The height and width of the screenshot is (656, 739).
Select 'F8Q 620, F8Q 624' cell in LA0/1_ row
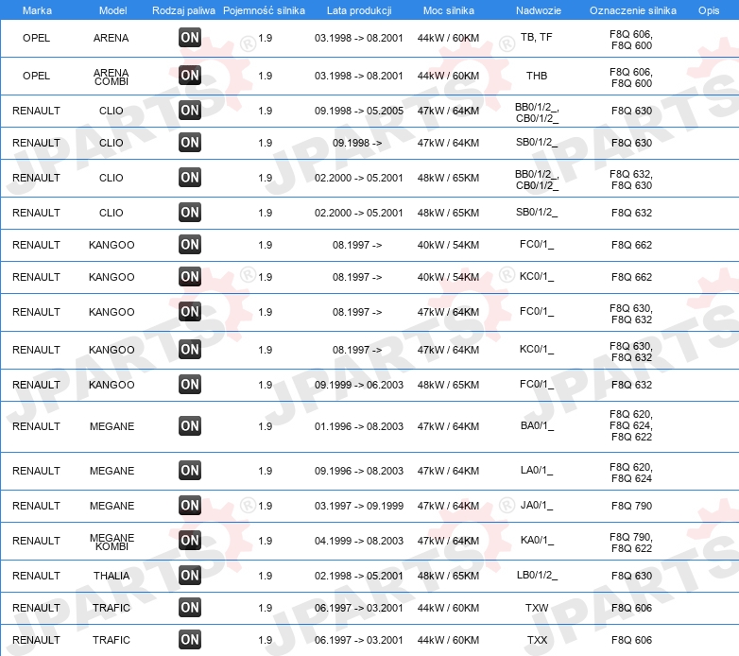click(x=631, y=473)
